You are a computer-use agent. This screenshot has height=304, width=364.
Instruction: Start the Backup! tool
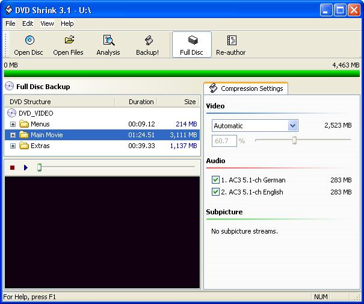point(147,45)
